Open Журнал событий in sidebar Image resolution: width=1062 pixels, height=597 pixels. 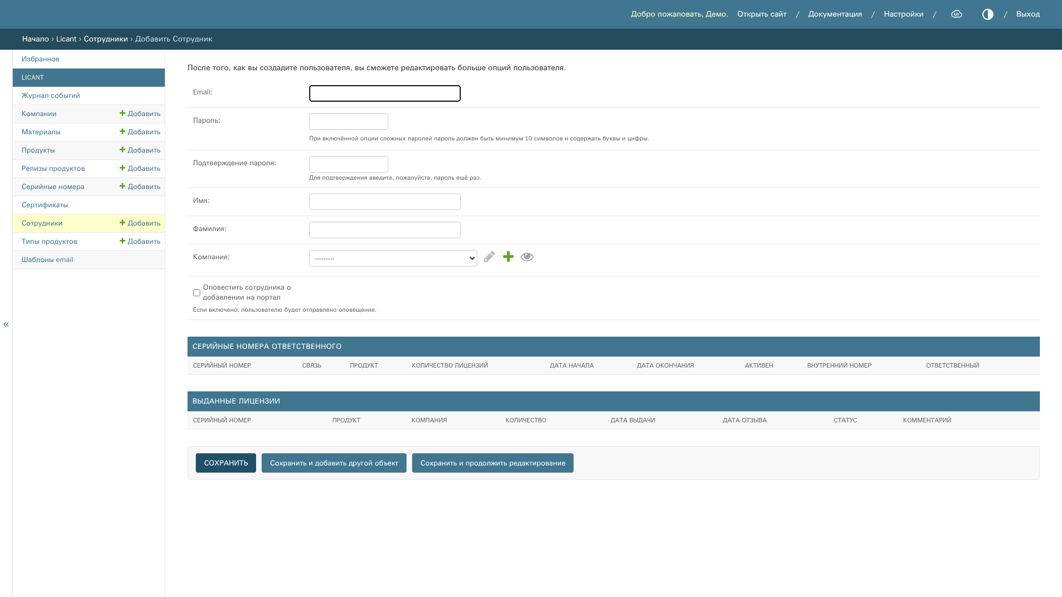click(x=51, y=96)
